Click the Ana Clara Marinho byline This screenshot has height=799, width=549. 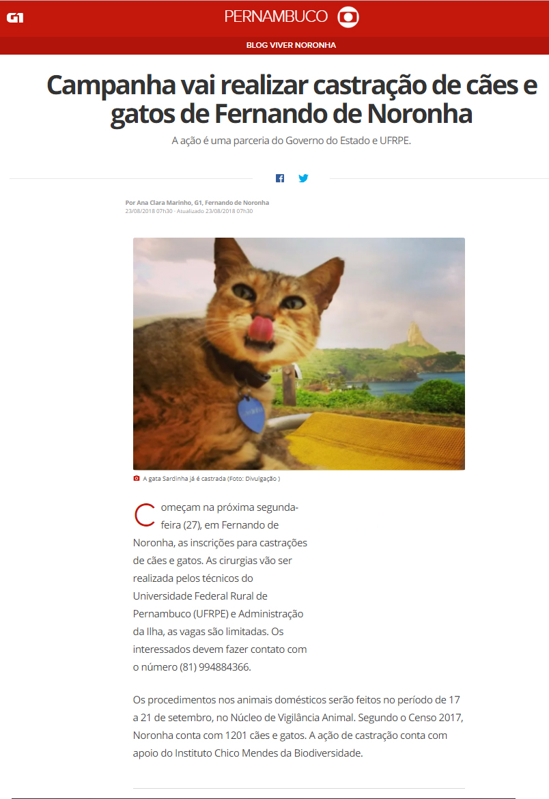[x=197, y=203]
